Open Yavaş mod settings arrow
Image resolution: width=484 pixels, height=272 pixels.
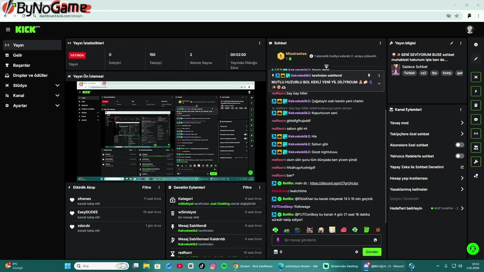pos(462,123)
